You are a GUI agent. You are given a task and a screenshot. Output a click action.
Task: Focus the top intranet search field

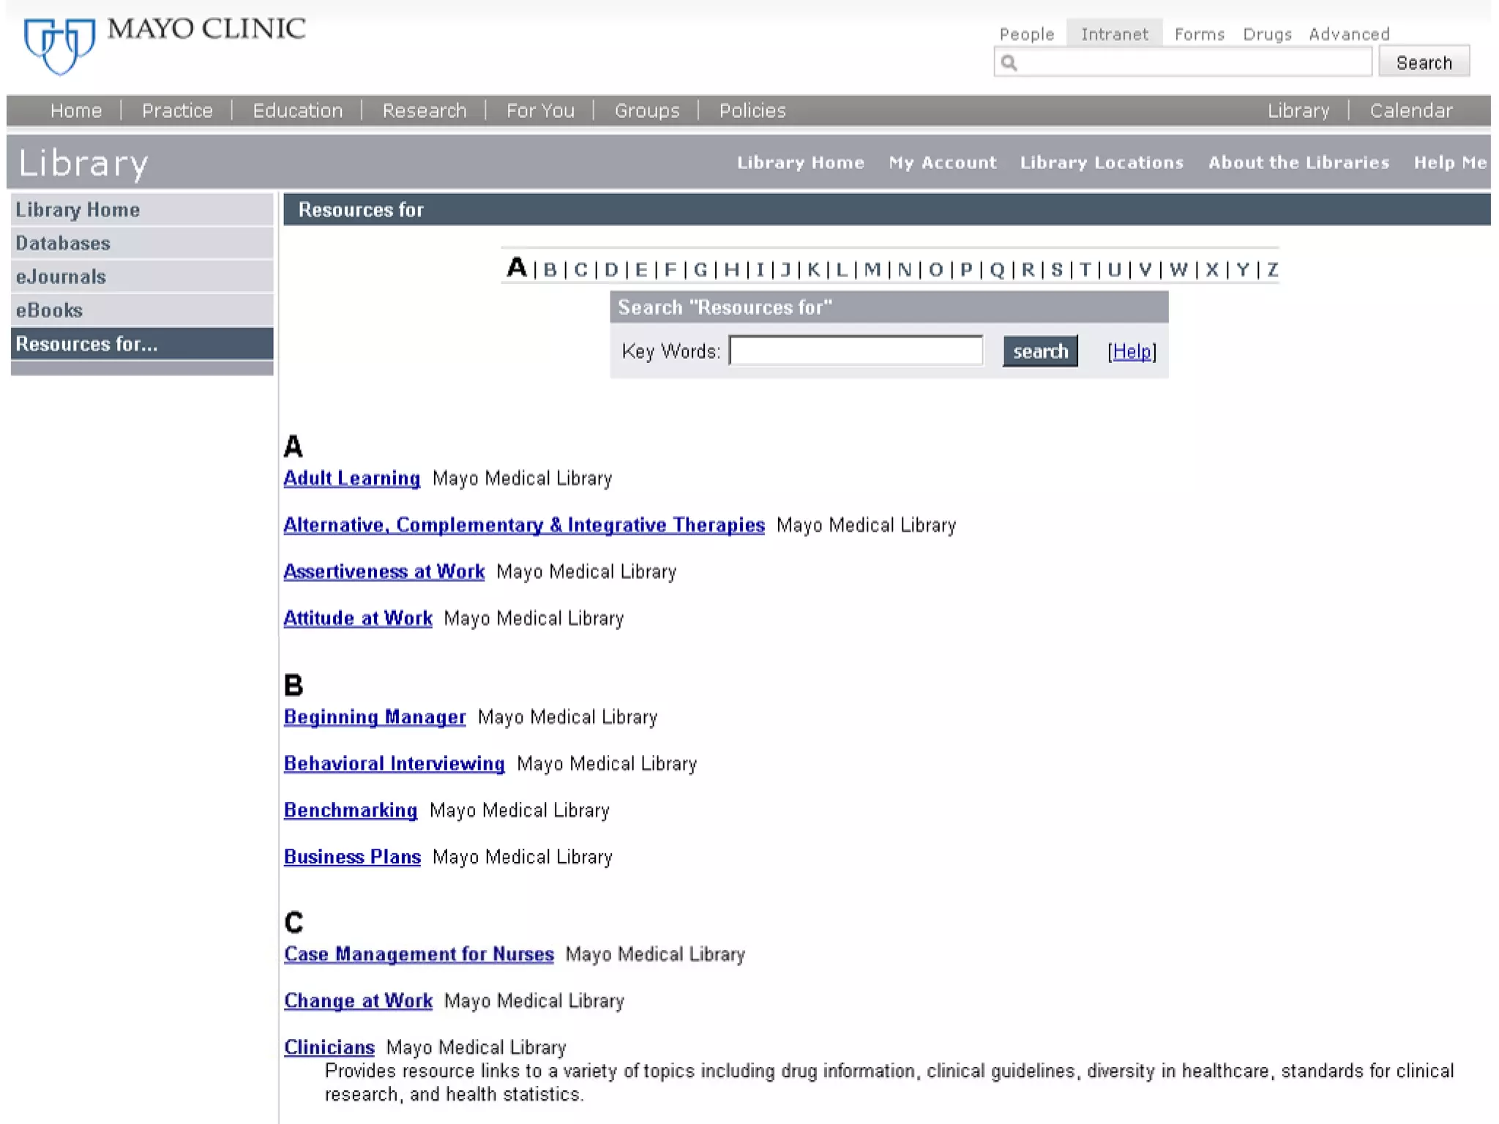[1183, 62]
